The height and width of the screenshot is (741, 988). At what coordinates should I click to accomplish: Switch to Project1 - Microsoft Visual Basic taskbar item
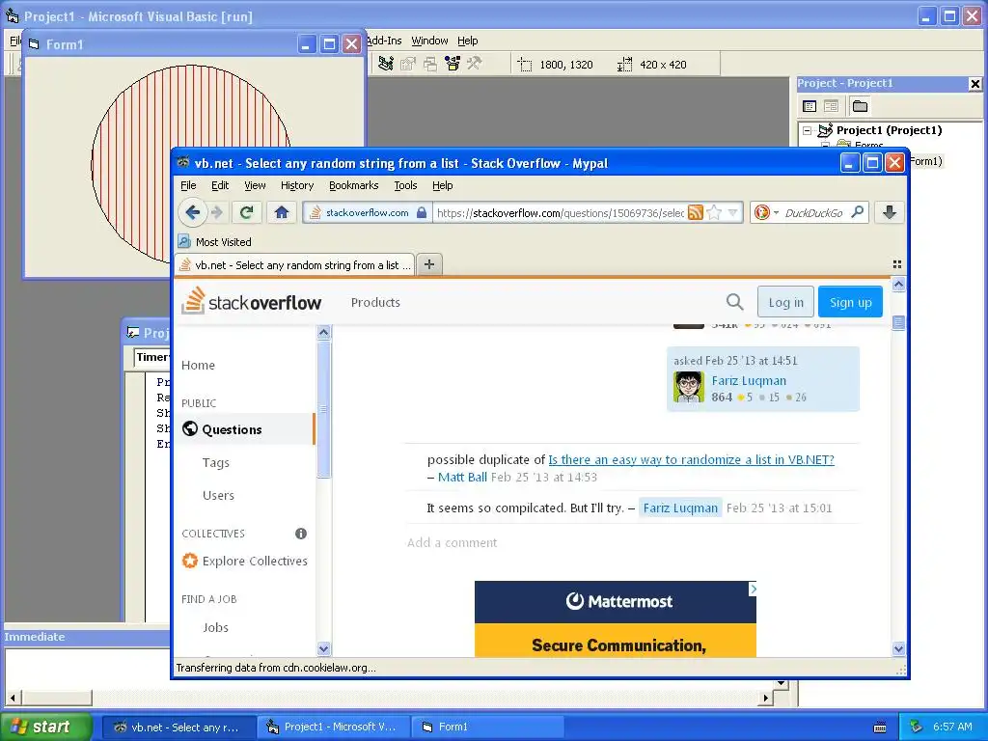coord(333,727)
